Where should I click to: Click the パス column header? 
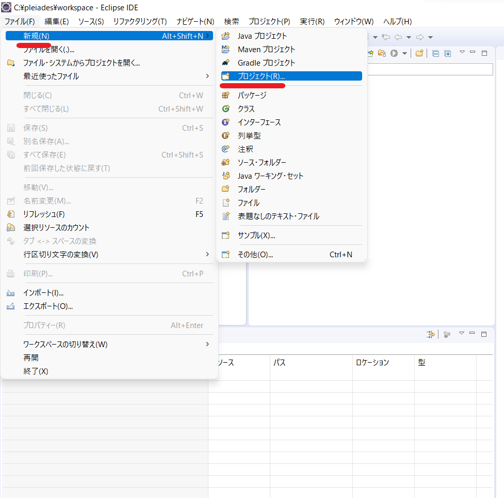[311, 363]
